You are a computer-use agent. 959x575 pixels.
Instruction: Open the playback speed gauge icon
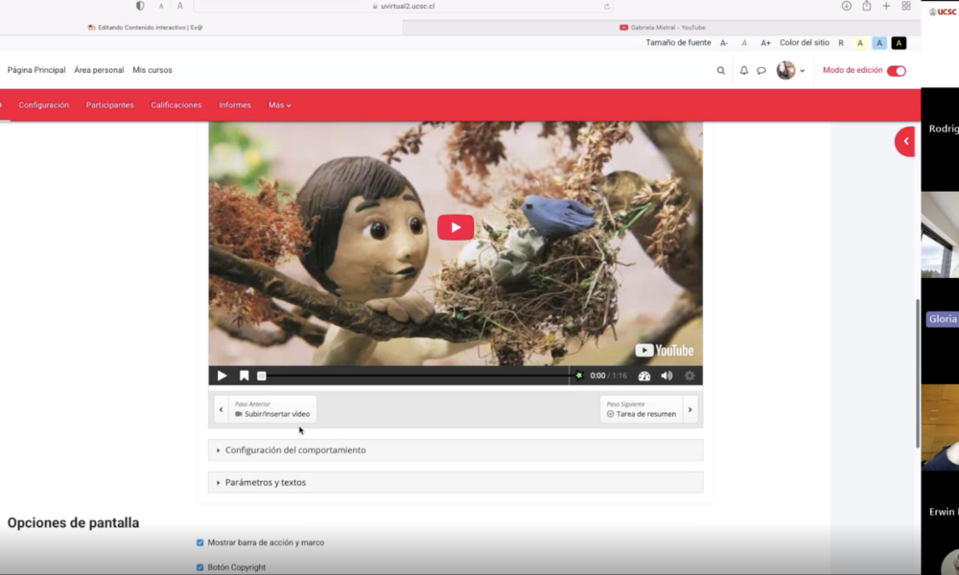[x=644, y=376]
